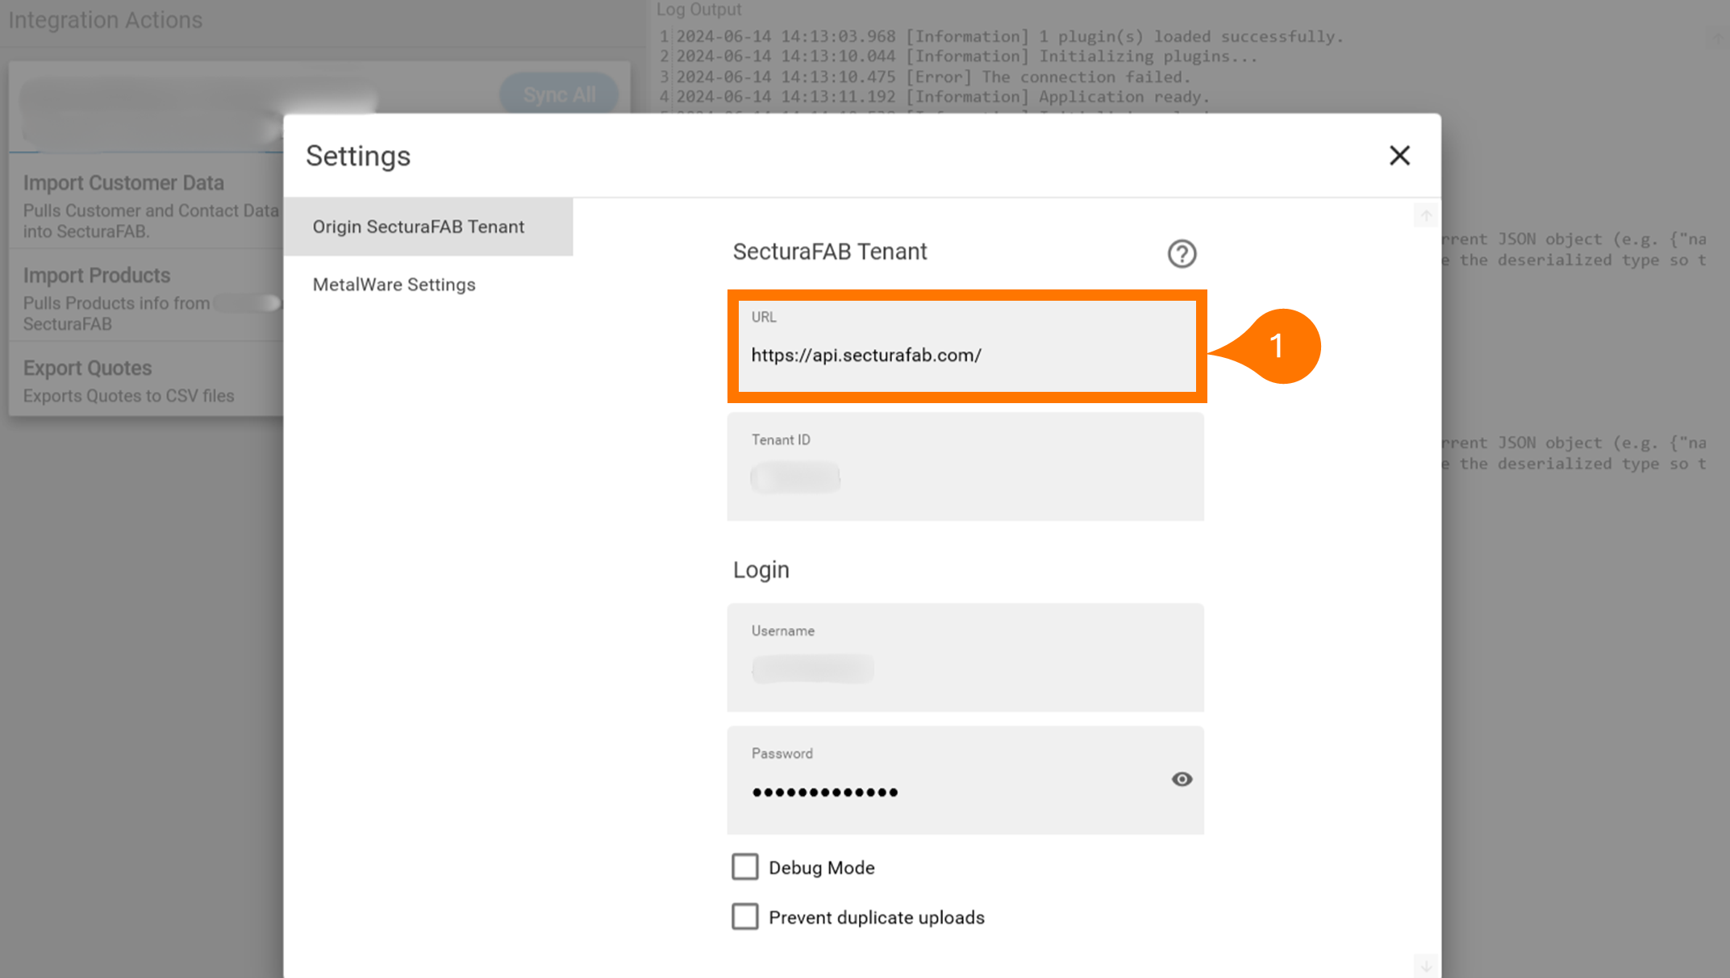The width and height of the screenshot is (1730, 978).
Task: Check Prevent duplicate uploads
Action: click(x=745, y=917)
